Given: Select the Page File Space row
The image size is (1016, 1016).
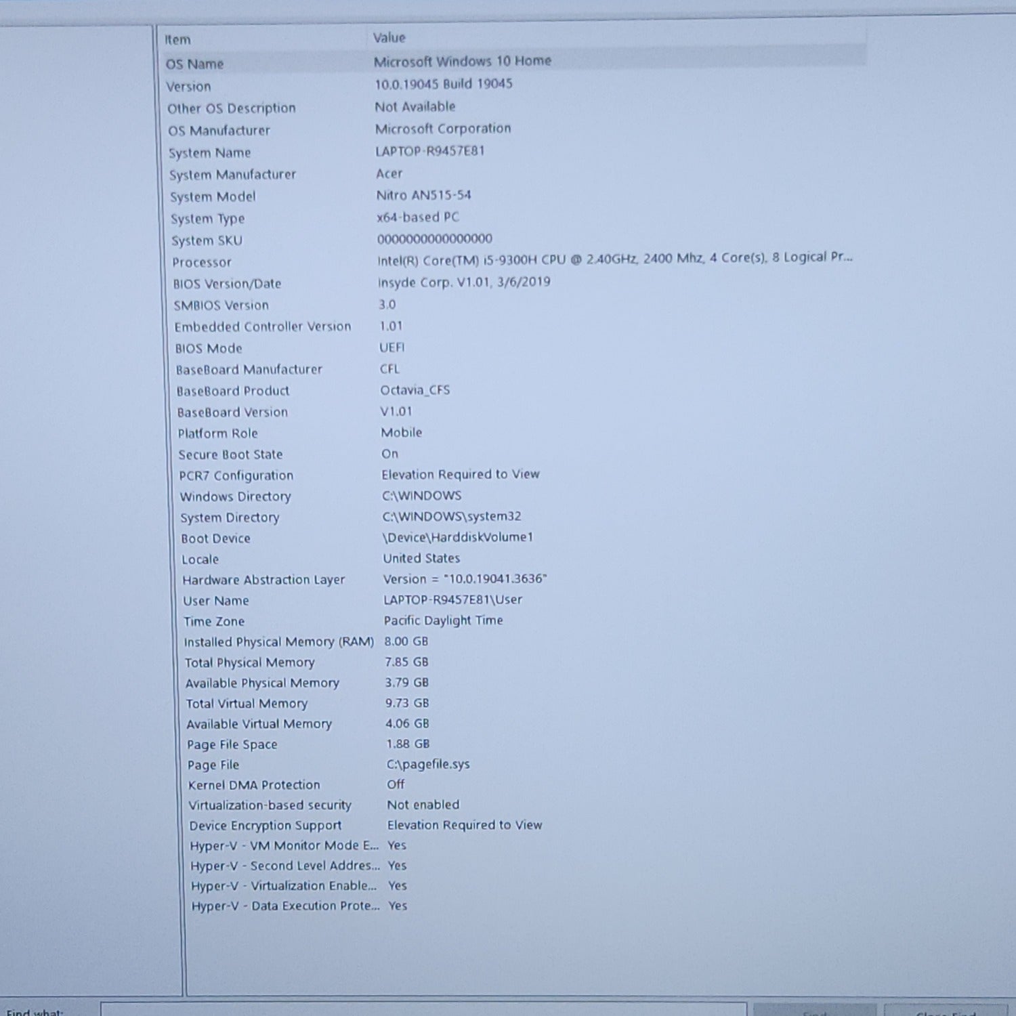Looking at the screenshot, I should (232, 744).
